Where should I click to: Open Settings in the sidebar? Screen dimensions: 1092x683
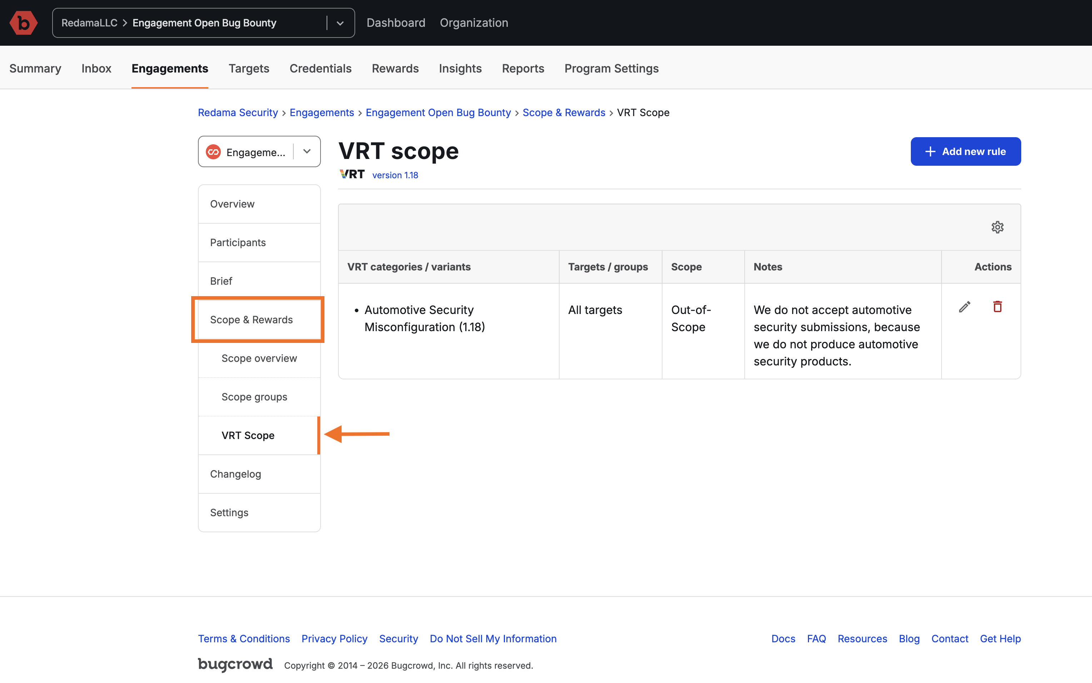[259, 512]
